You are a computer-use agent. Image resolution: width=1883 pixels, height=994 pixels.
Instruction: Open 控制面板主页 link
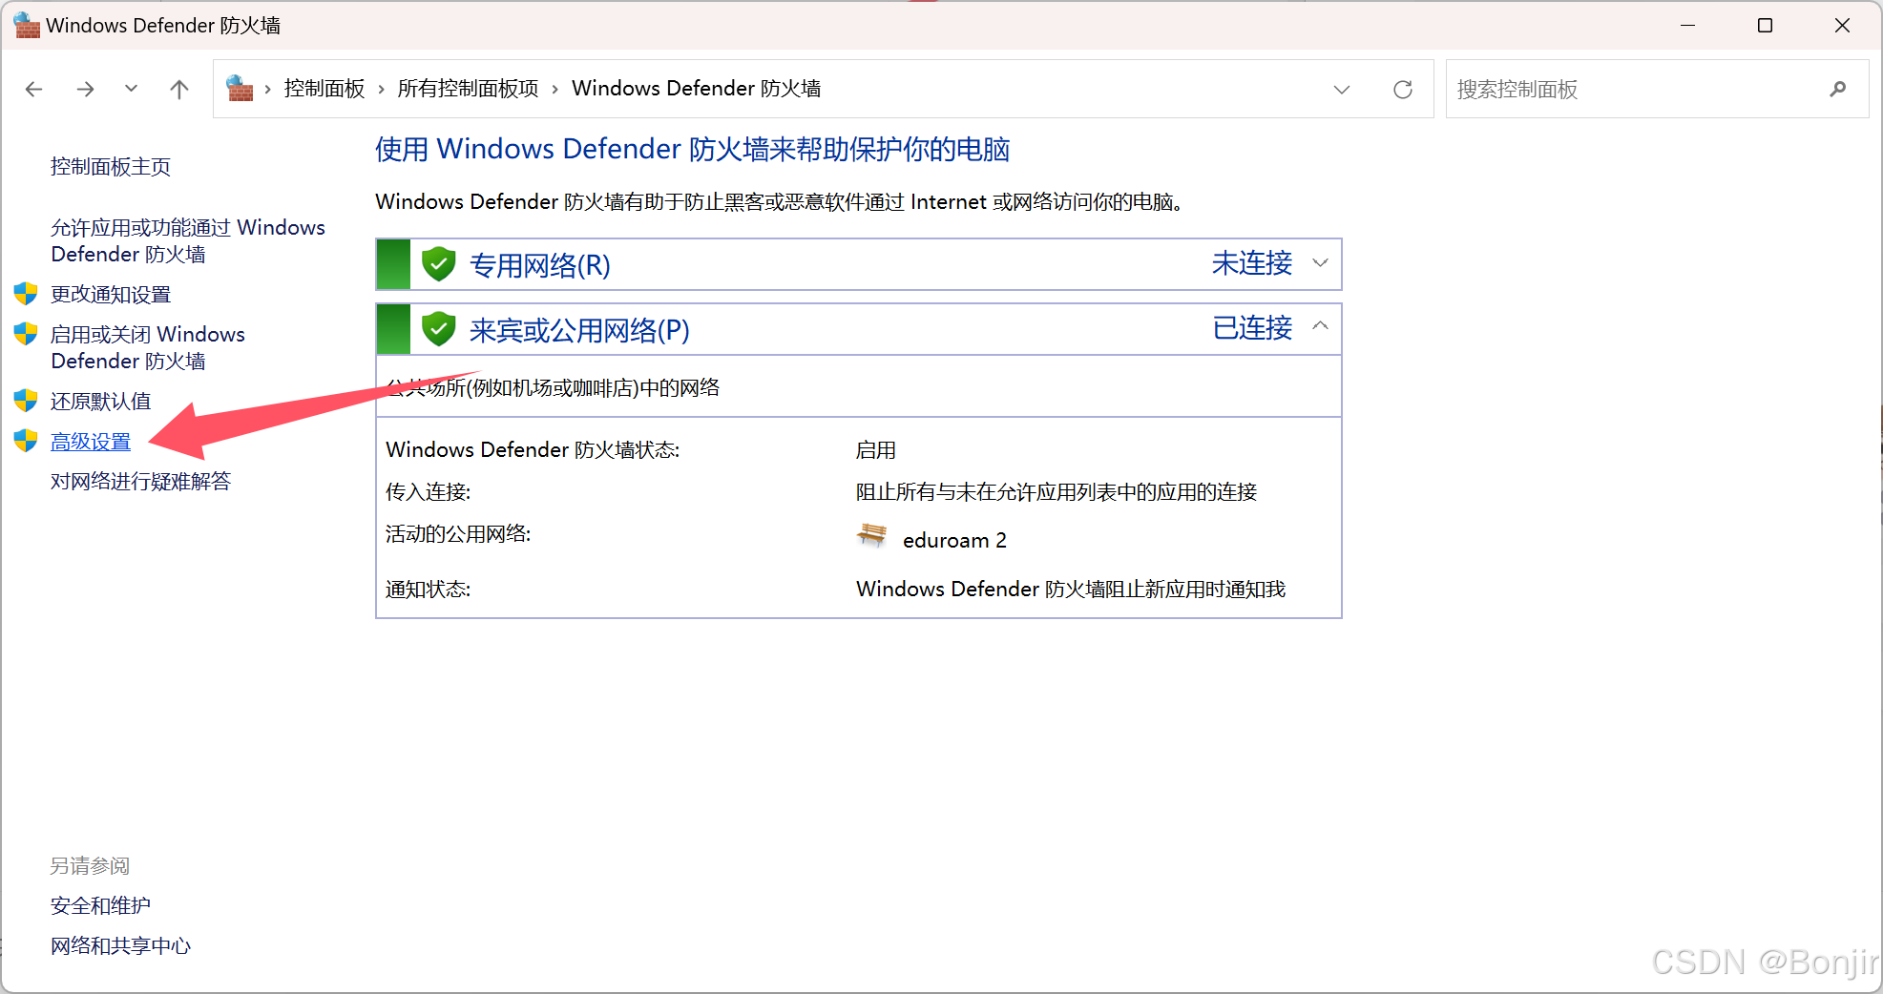111,167
